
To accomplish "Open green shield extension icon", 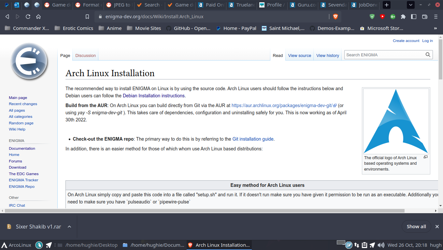I will tap(372, 17).
